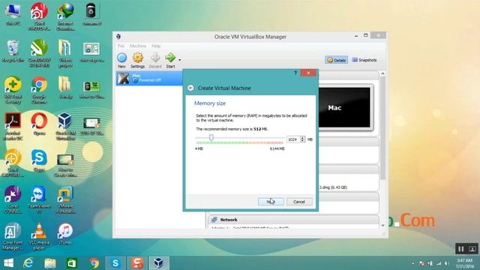Switch to Snapshots view button
The image size is (480, 270).
[364, 60]
